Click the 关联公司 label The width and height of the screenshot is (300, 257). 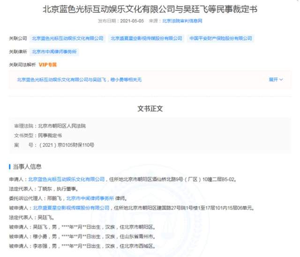(x=18, y=38)
